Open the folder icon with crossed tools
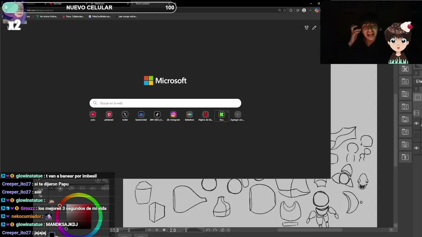 point(405,69)
